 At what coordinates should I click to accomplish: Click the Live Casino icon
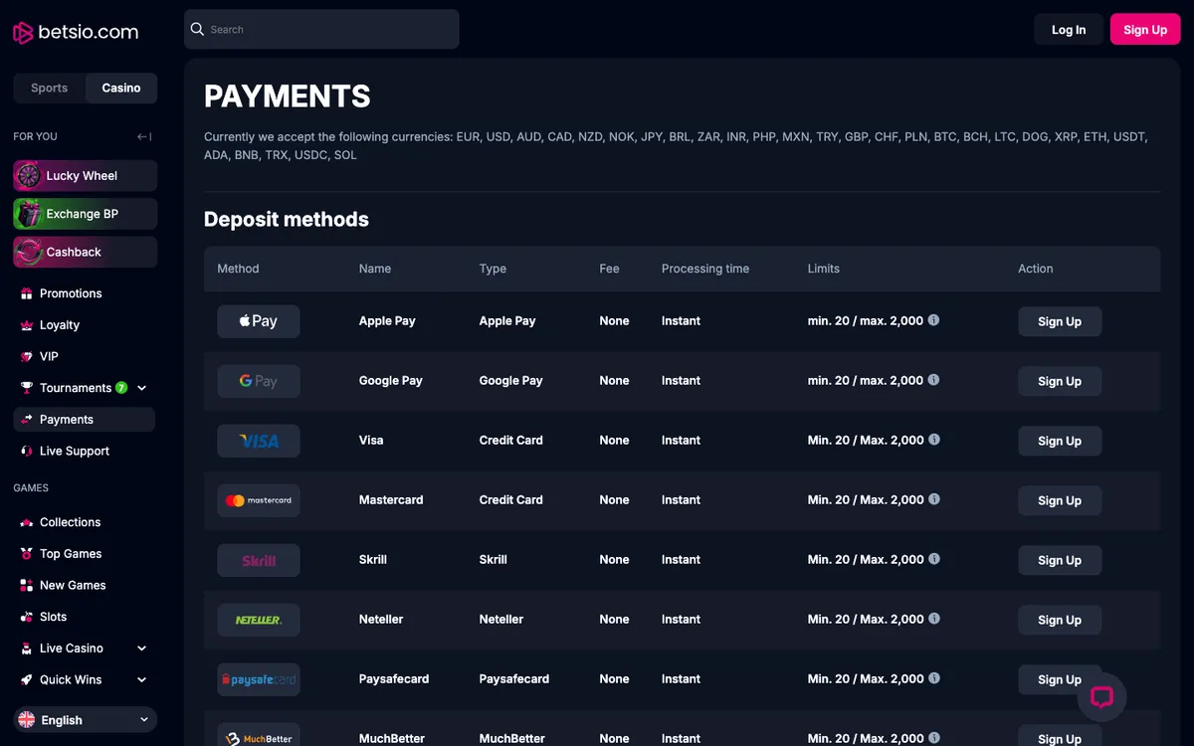[27, 649]
